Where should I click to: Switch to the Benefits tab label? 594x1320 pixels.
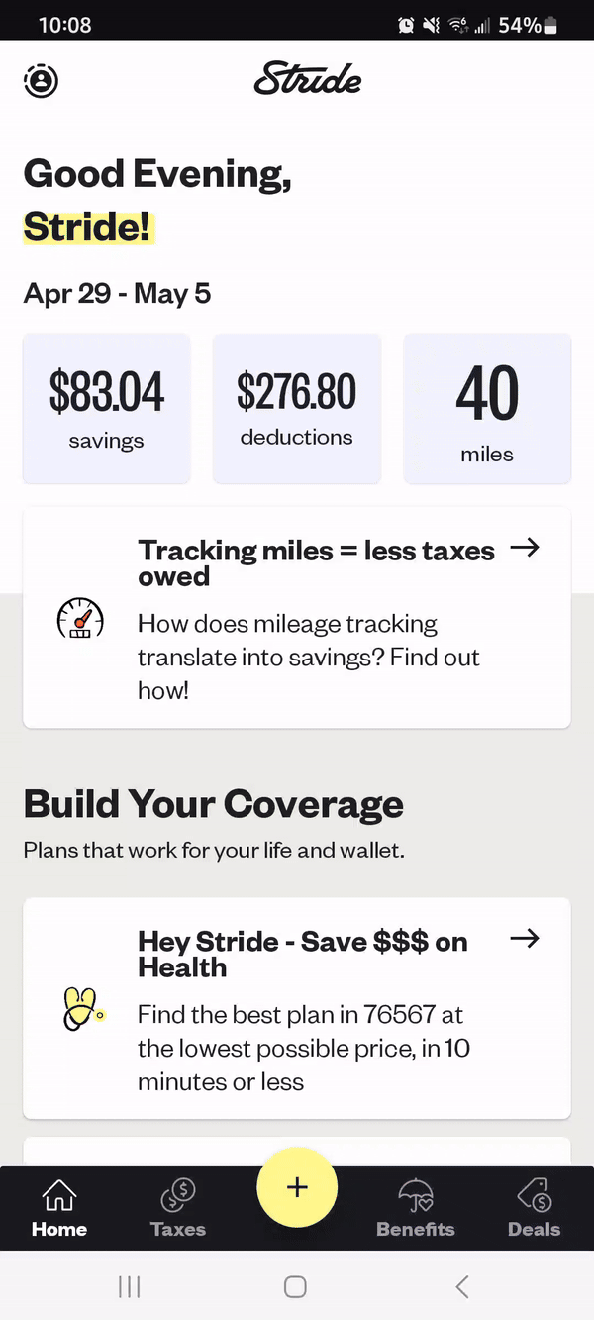pyautogui.click(x=416, y=1229)
